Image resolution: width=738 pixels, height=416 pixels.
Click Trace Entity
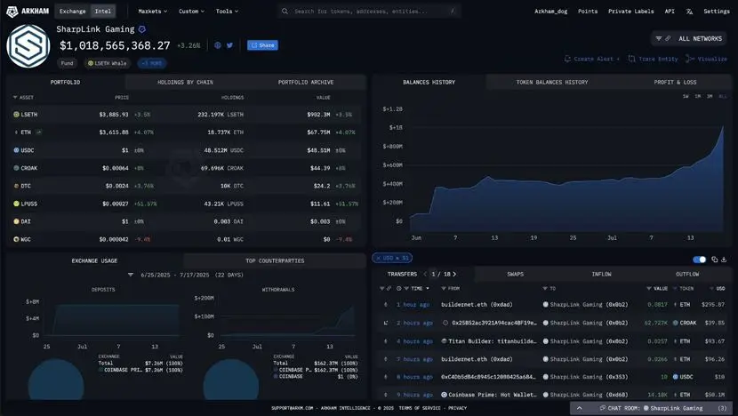[654, 59]
